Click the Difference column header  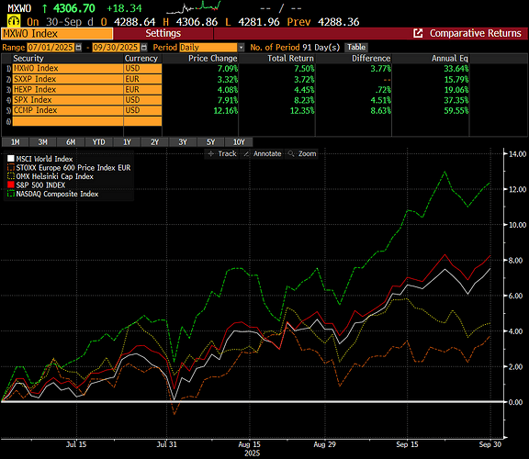(371, 59)
